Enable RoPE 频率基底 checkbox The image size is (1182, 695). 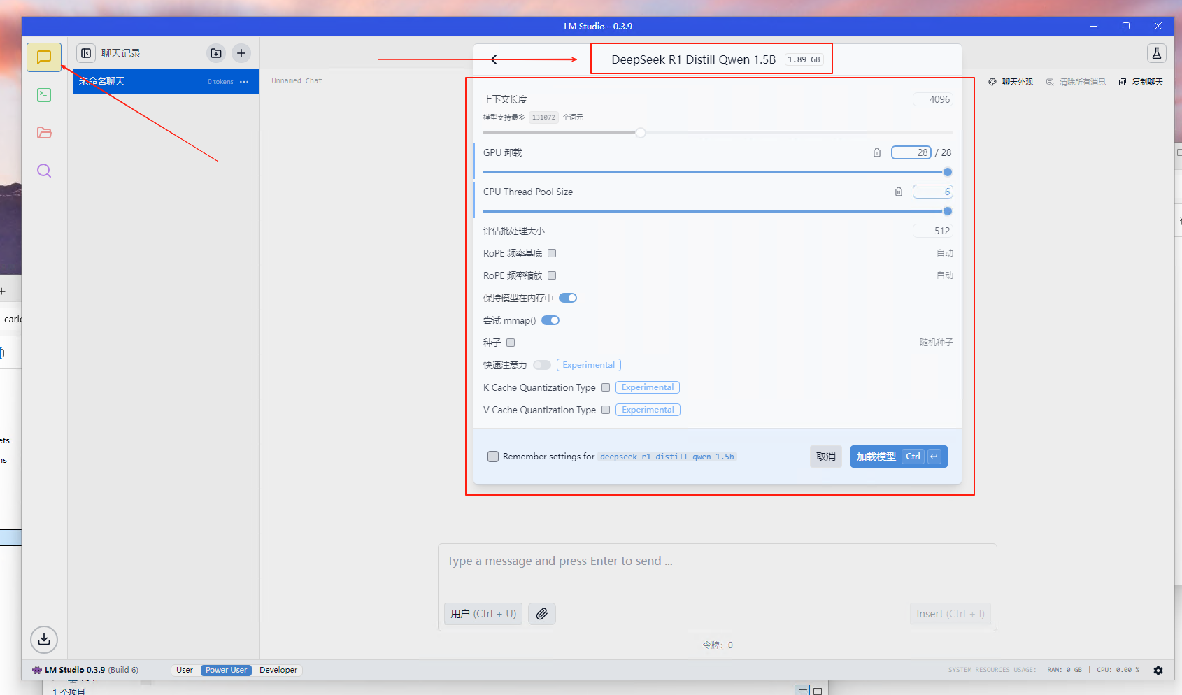pyautogui.click(x=552, y=253)
